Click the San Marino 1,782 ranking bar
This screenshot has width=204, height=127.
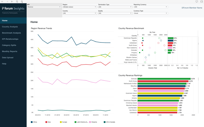coord(157,110)
